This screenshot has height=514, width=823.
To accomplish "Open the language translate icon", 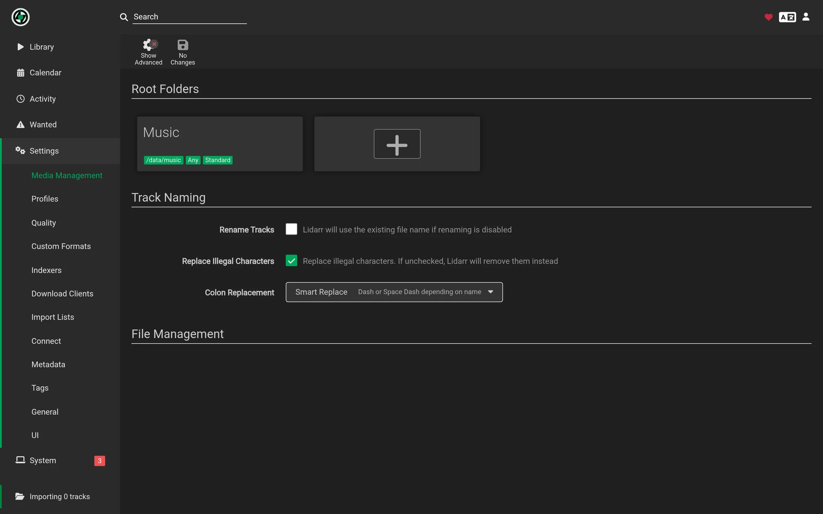I will (788, 17).
